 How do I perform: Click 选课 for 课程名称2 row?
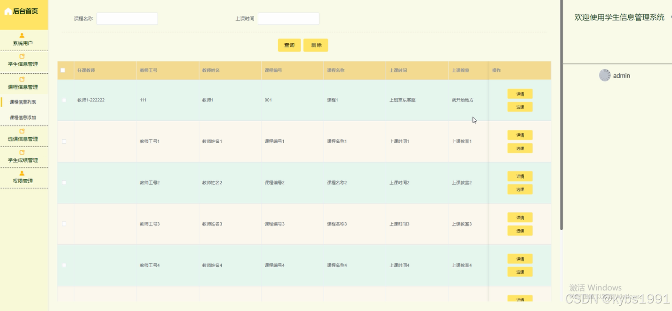point(520,189)
